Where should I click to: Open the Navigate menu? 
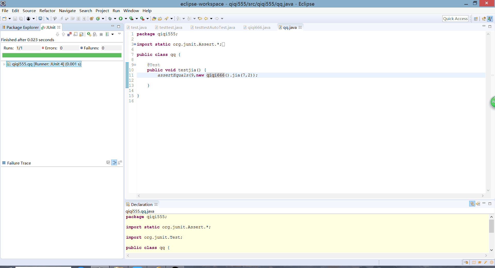point(67,11)
